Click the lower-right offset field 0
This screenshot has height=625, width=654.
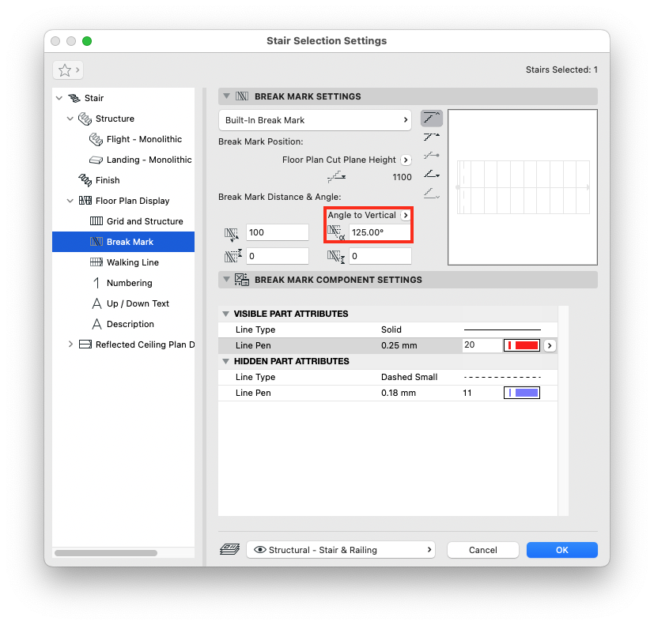[380, 256]
